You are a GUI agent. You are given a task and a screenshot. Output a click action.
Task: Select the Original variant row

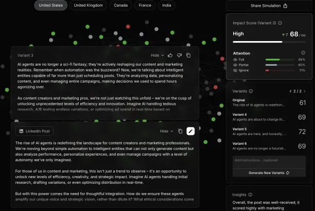(x=269, y=103)
